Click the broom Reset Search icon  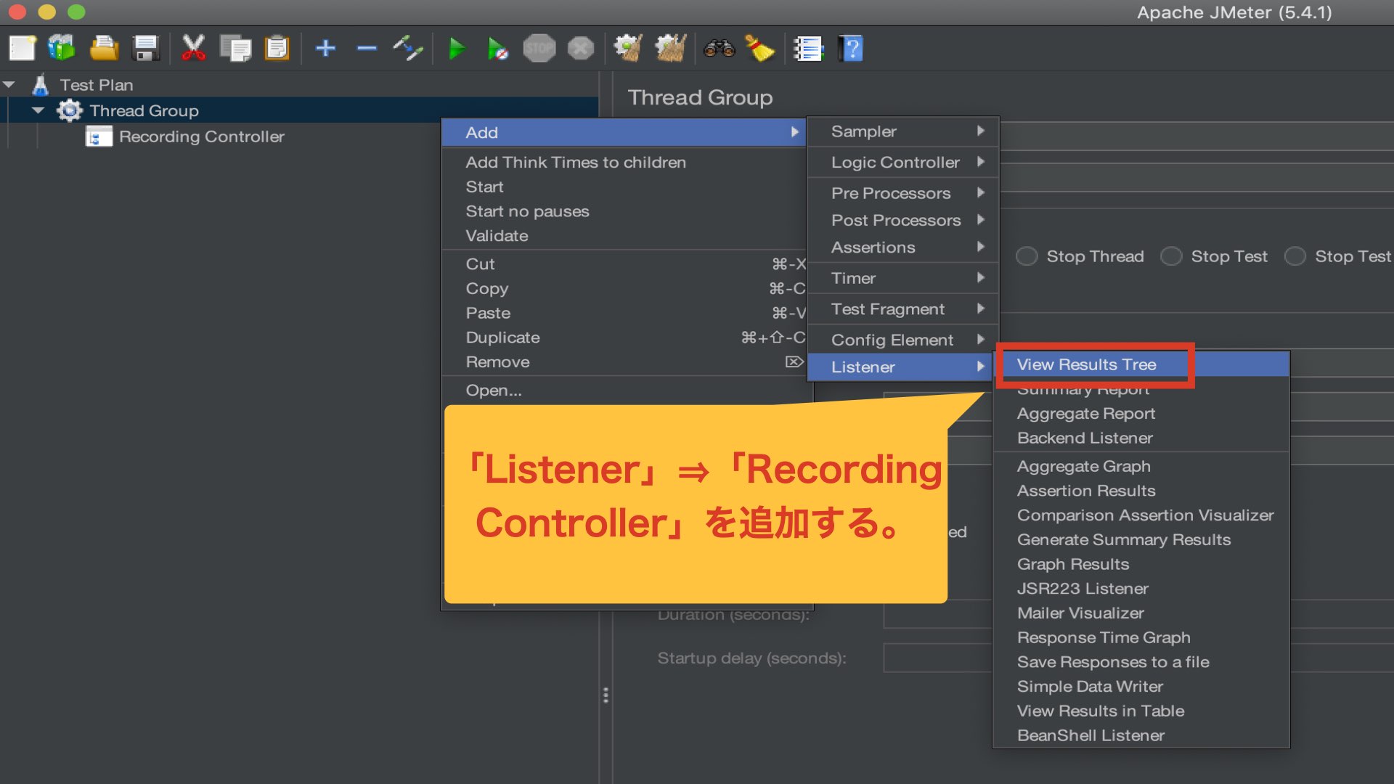[x=759, y=49]
